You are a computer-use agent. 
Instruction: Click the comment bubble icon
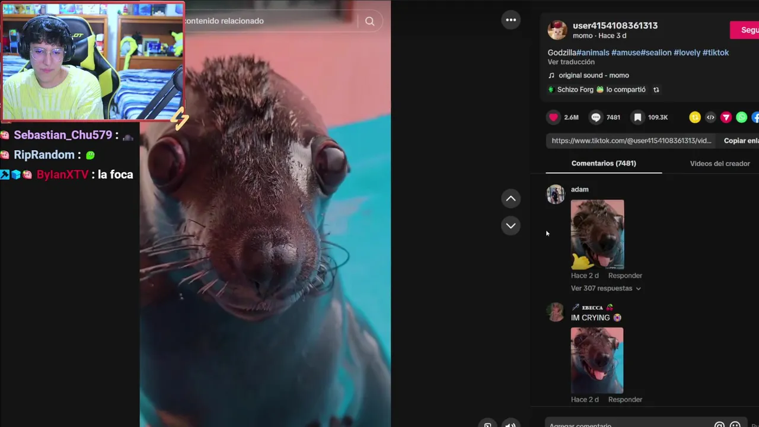(596, 117)
